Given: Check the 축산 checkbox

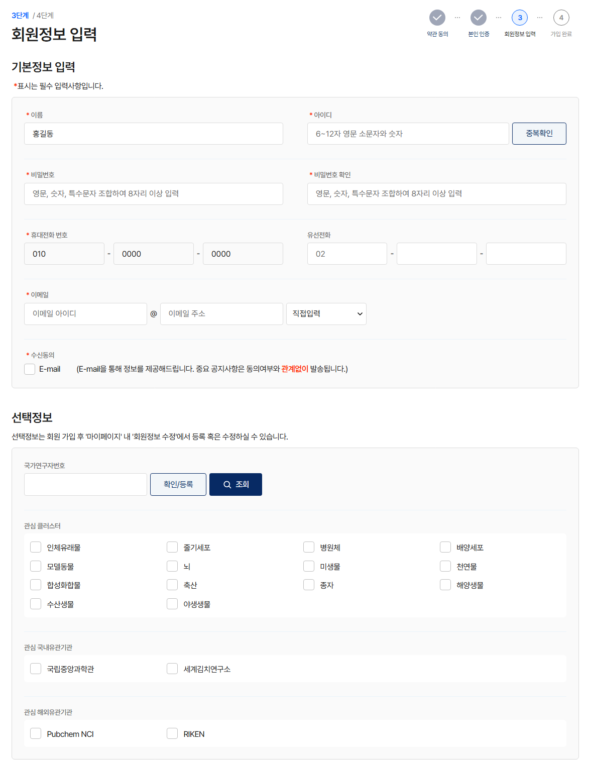Looking at the screenshot, I should pos(172,585).
